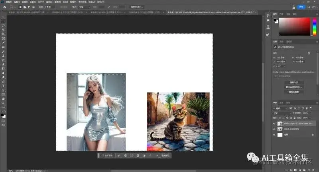319x172 pixels.
Task: Select the Brush tool
Action: [x=3, y=52]
